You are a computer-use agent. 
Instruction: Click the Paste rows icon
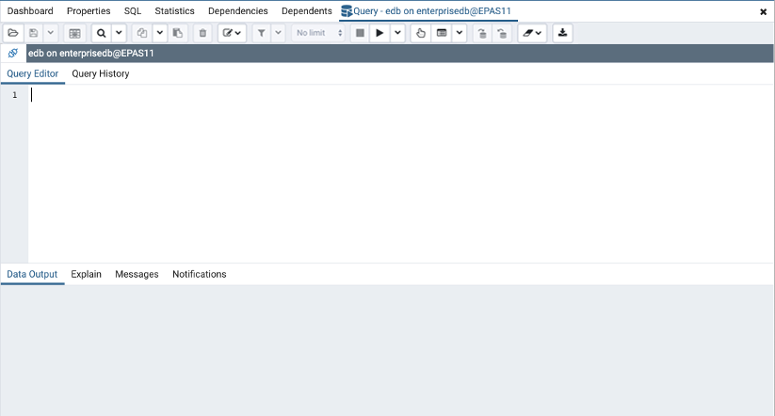click(177, 33)
